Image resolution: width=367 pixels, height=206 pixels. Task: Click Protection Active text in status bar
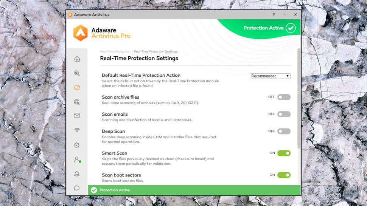[x=115, y=190]
